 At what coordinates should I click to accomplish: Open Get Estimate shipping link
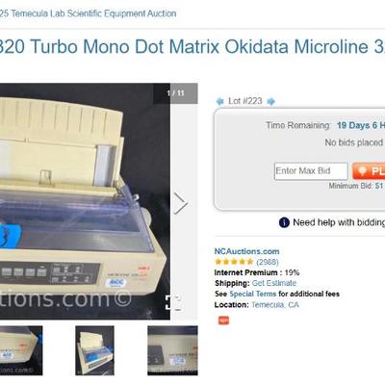click(274, 283)
